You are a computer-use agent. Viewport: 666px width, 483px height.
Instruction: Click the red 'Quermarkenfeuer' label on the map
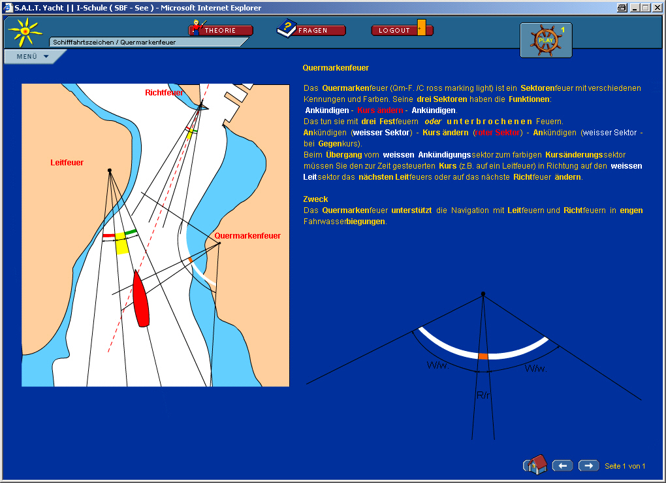[x=247, y=235]
